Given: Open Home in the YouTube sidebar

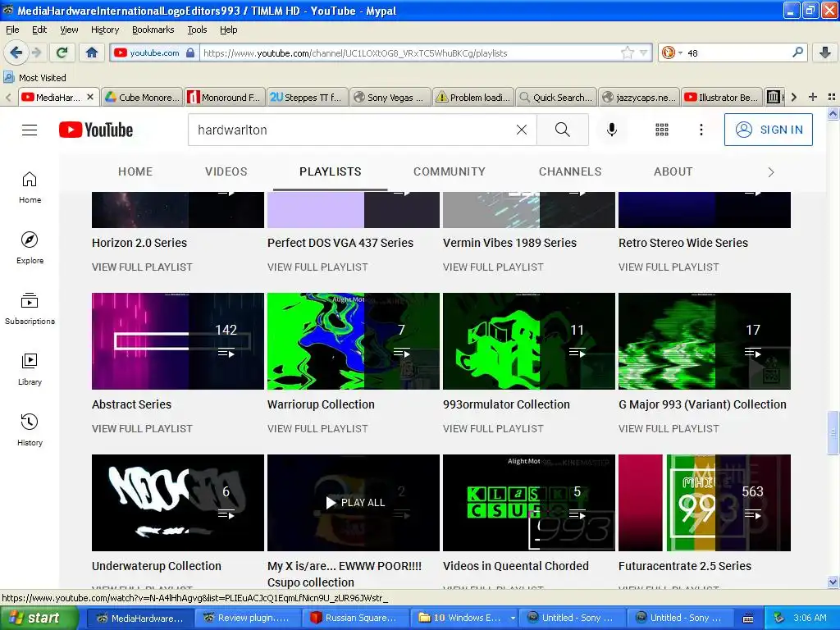Looking at the screenshot, I should (x=30, y=188).
